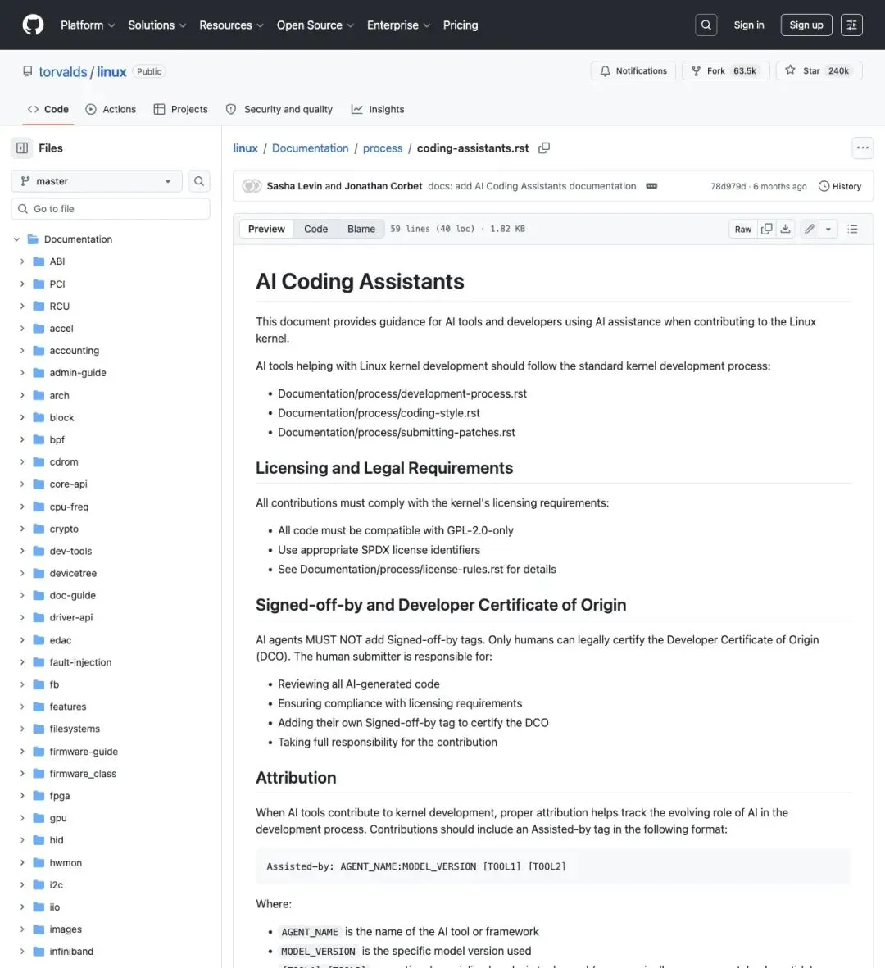Open the Platform menu
The width and height of the screenshot is (885, 968).
(x=88, y=25)
